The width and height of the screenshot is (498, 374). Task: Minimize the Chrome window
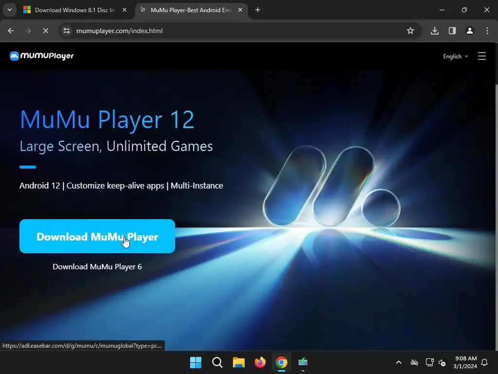coord(442,10)
